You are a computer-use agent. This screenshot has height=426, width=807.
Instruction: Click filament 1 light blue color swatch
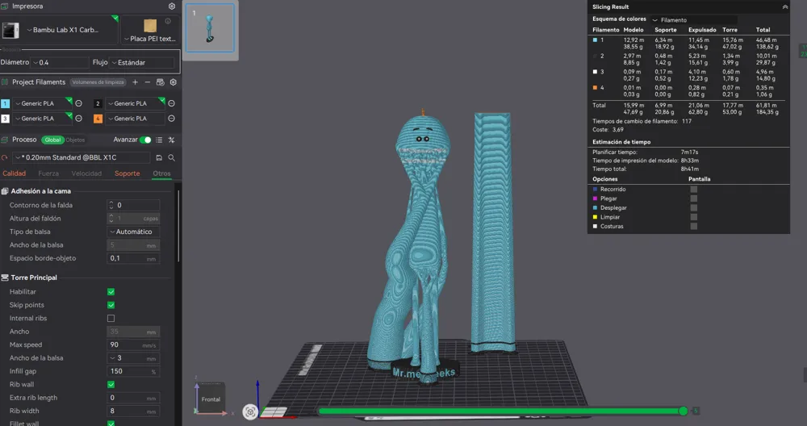coord(5,103)
